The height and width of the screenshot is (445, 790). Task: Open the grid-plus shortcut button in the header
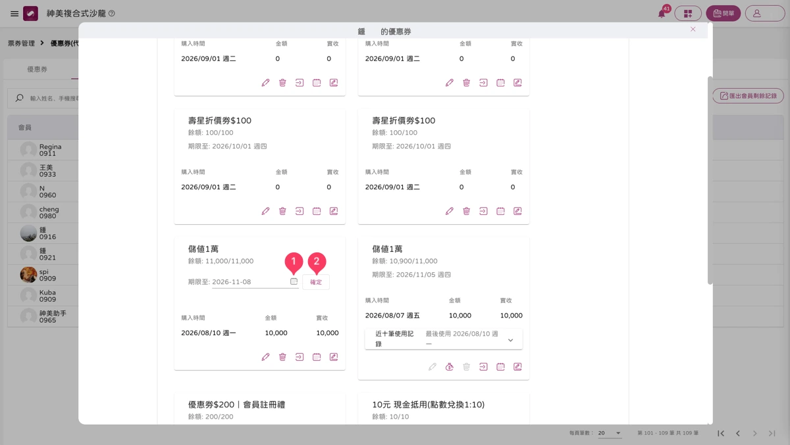pos(688,13)
